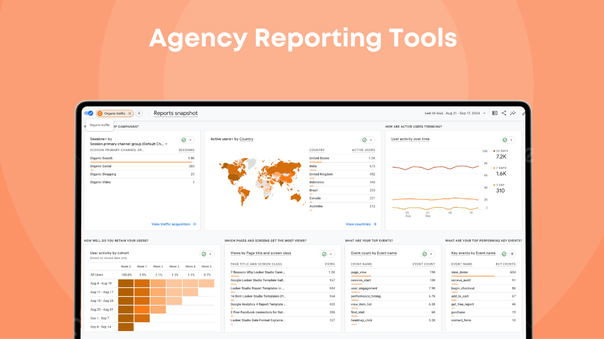Open Sessions metric dropdown in campaigns card
Image resolution: width=604 pixels, height=339 pixels.
[x=99, y=139]
